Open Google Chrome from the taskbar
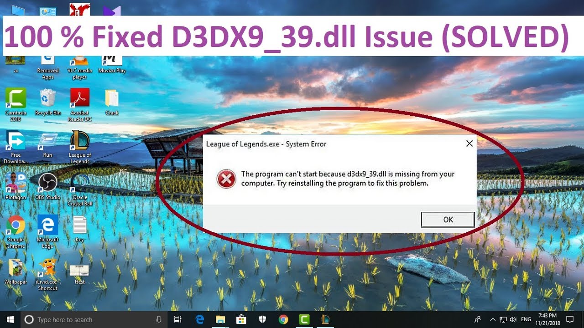 (283, 319)
